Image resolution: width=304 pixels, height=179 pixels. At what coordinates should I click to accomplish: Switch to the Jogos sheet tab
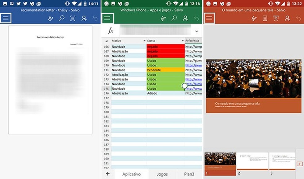[x=162, y=174]
